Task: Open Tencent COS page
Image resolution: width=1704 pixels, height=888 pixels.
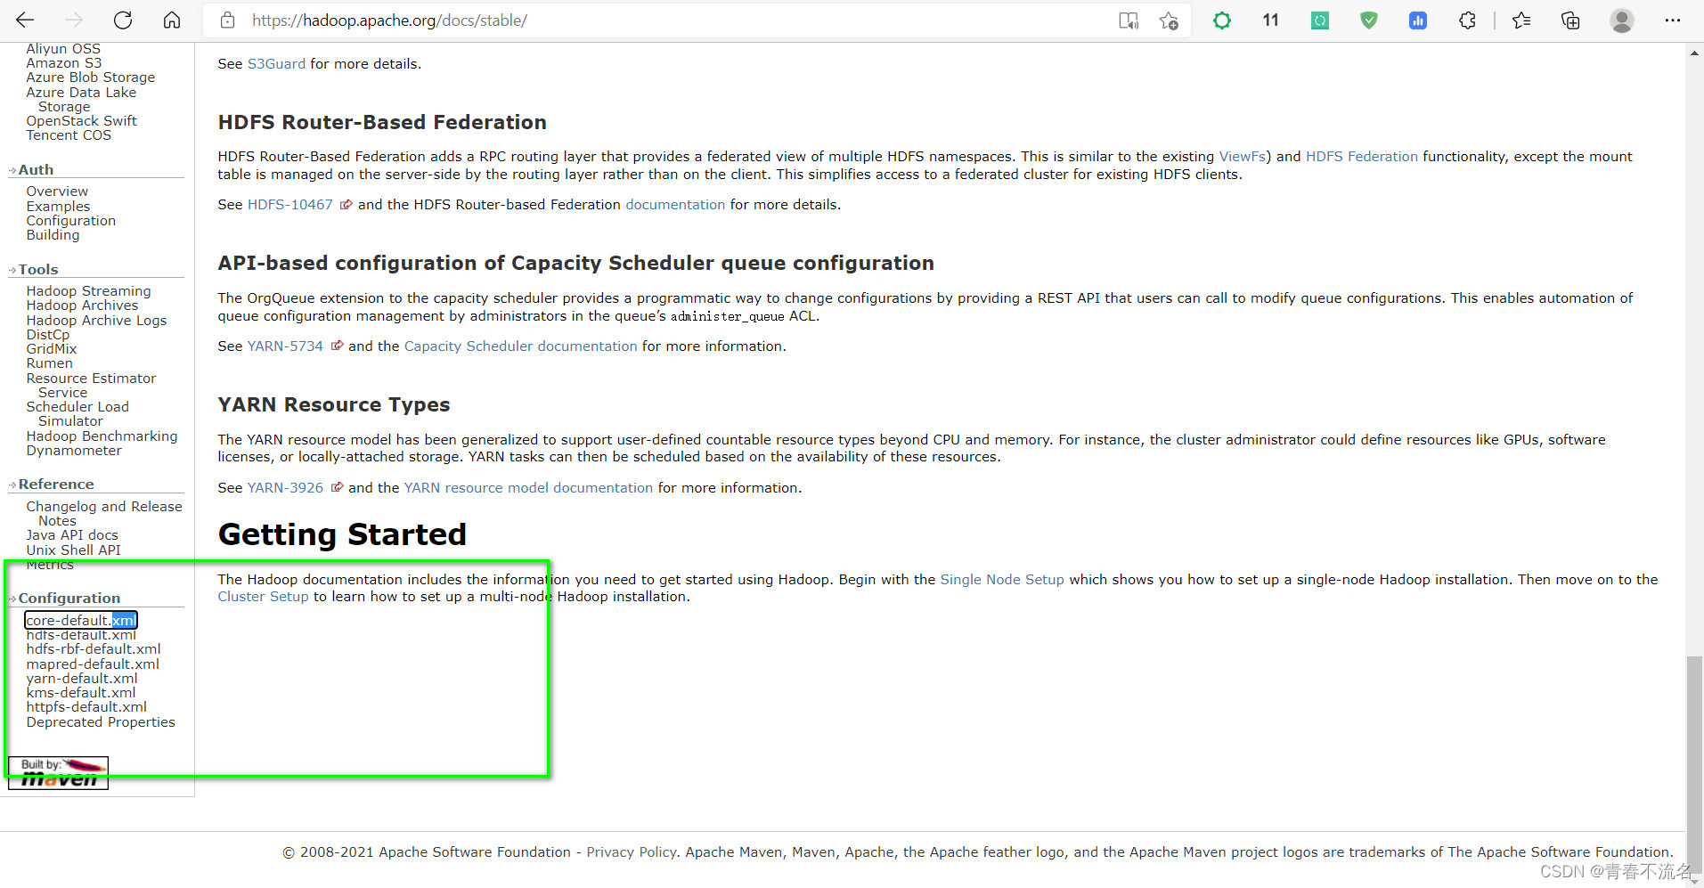Action: 69,135
